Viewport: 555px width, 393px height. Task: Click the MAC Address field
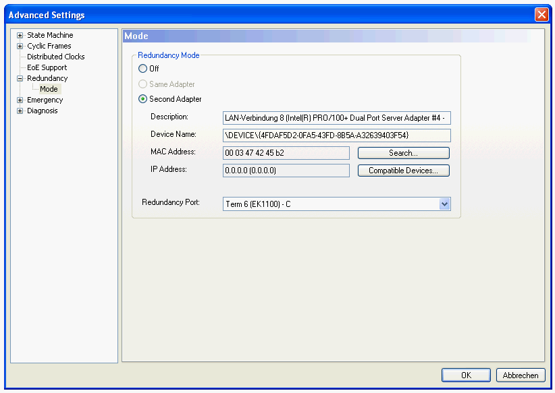click(x=286, y=153)
